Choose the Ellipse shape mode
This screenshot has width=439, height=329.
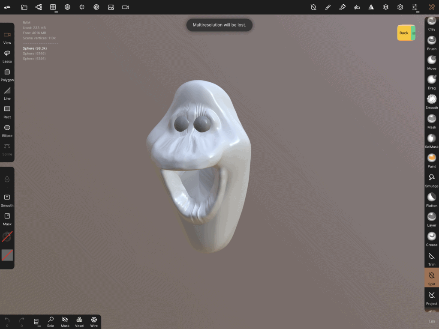click(x=7, y=130)
